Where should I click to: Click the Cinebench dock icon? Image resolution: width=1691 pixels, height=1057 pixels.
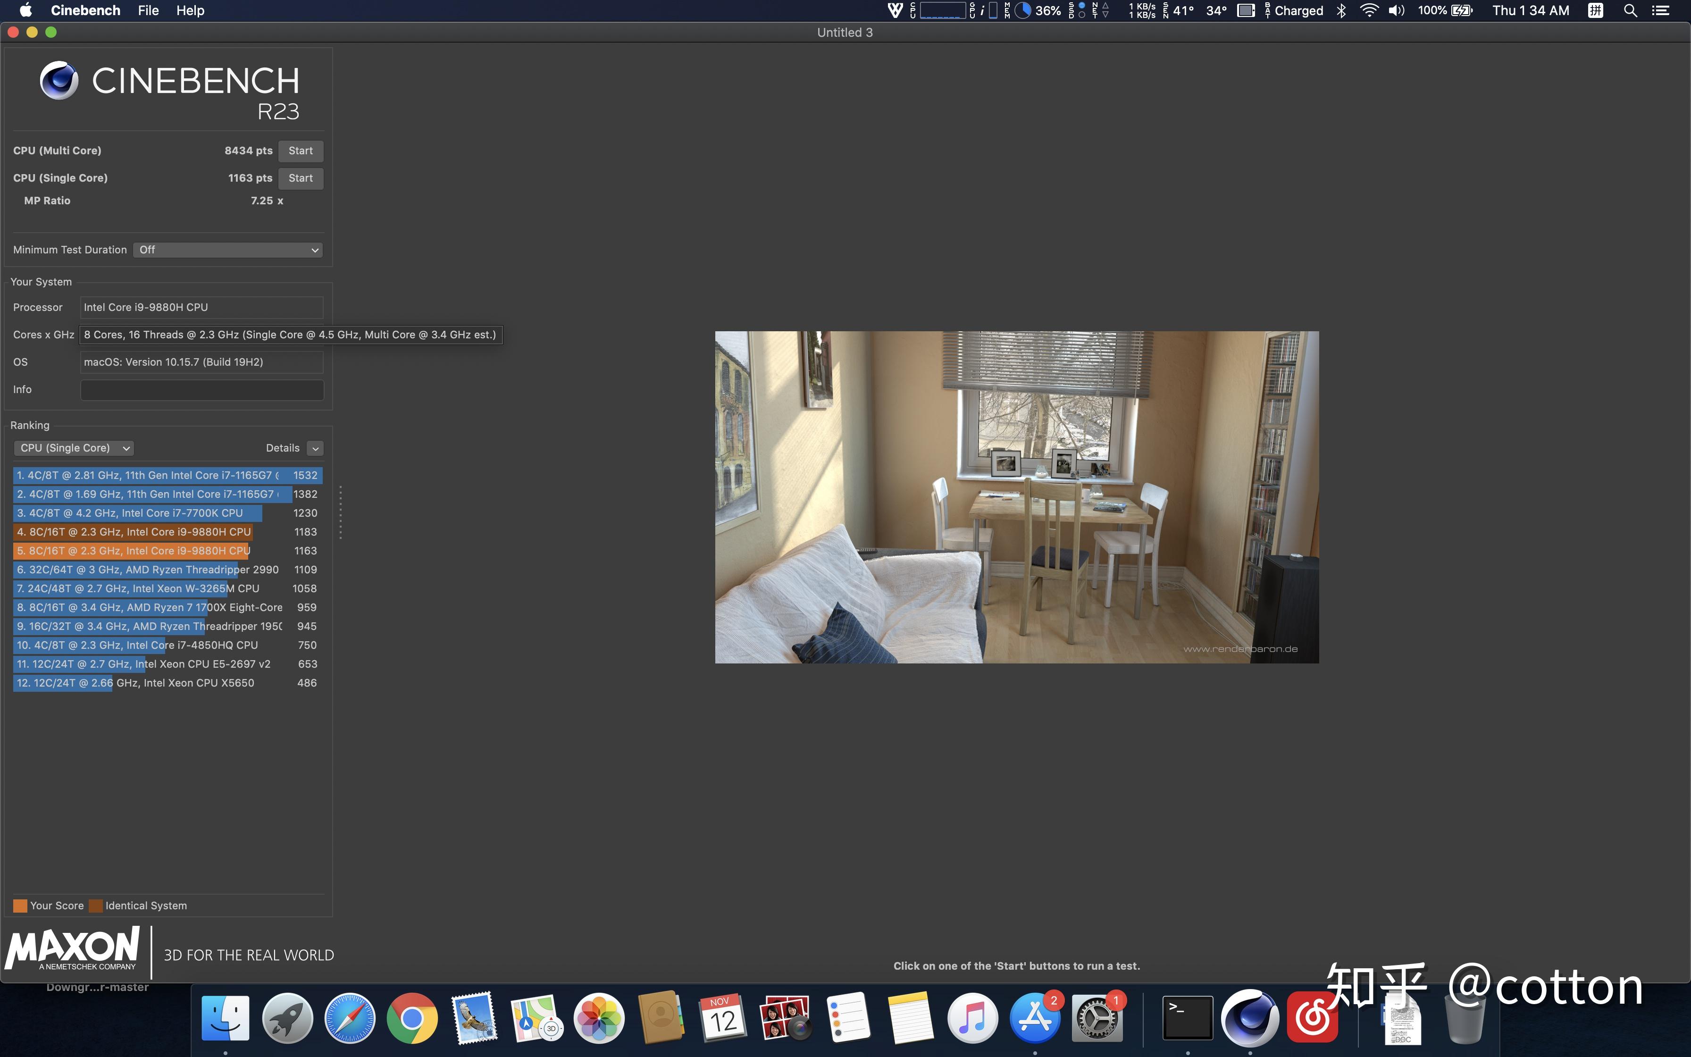1249,1018
